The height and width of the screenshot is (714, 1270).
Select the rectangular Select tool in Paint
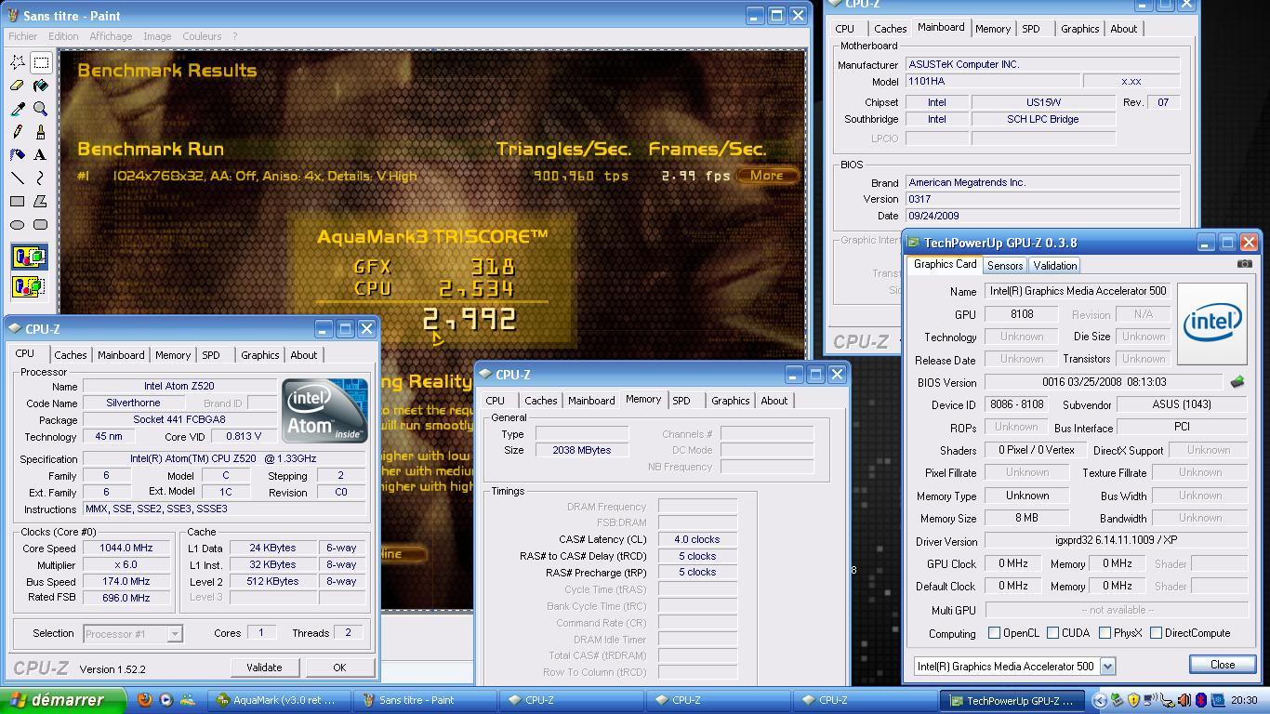[41, 62]
